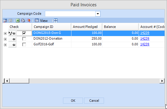Select the 0.00 balance in DON2012 row
This screenshot has height=109, width=167.
pos(121,39)
